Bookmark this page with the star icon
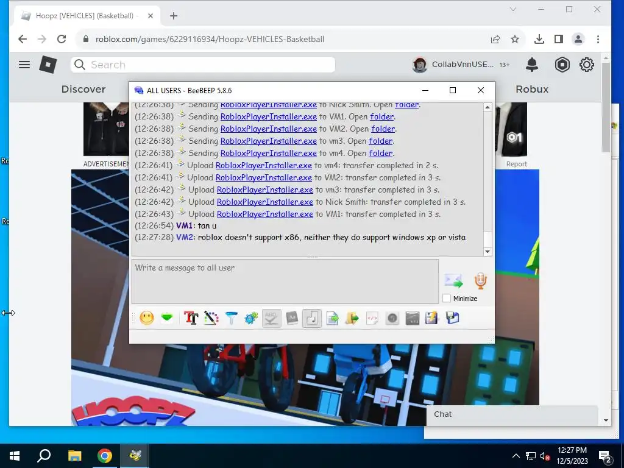 [515, 39]
